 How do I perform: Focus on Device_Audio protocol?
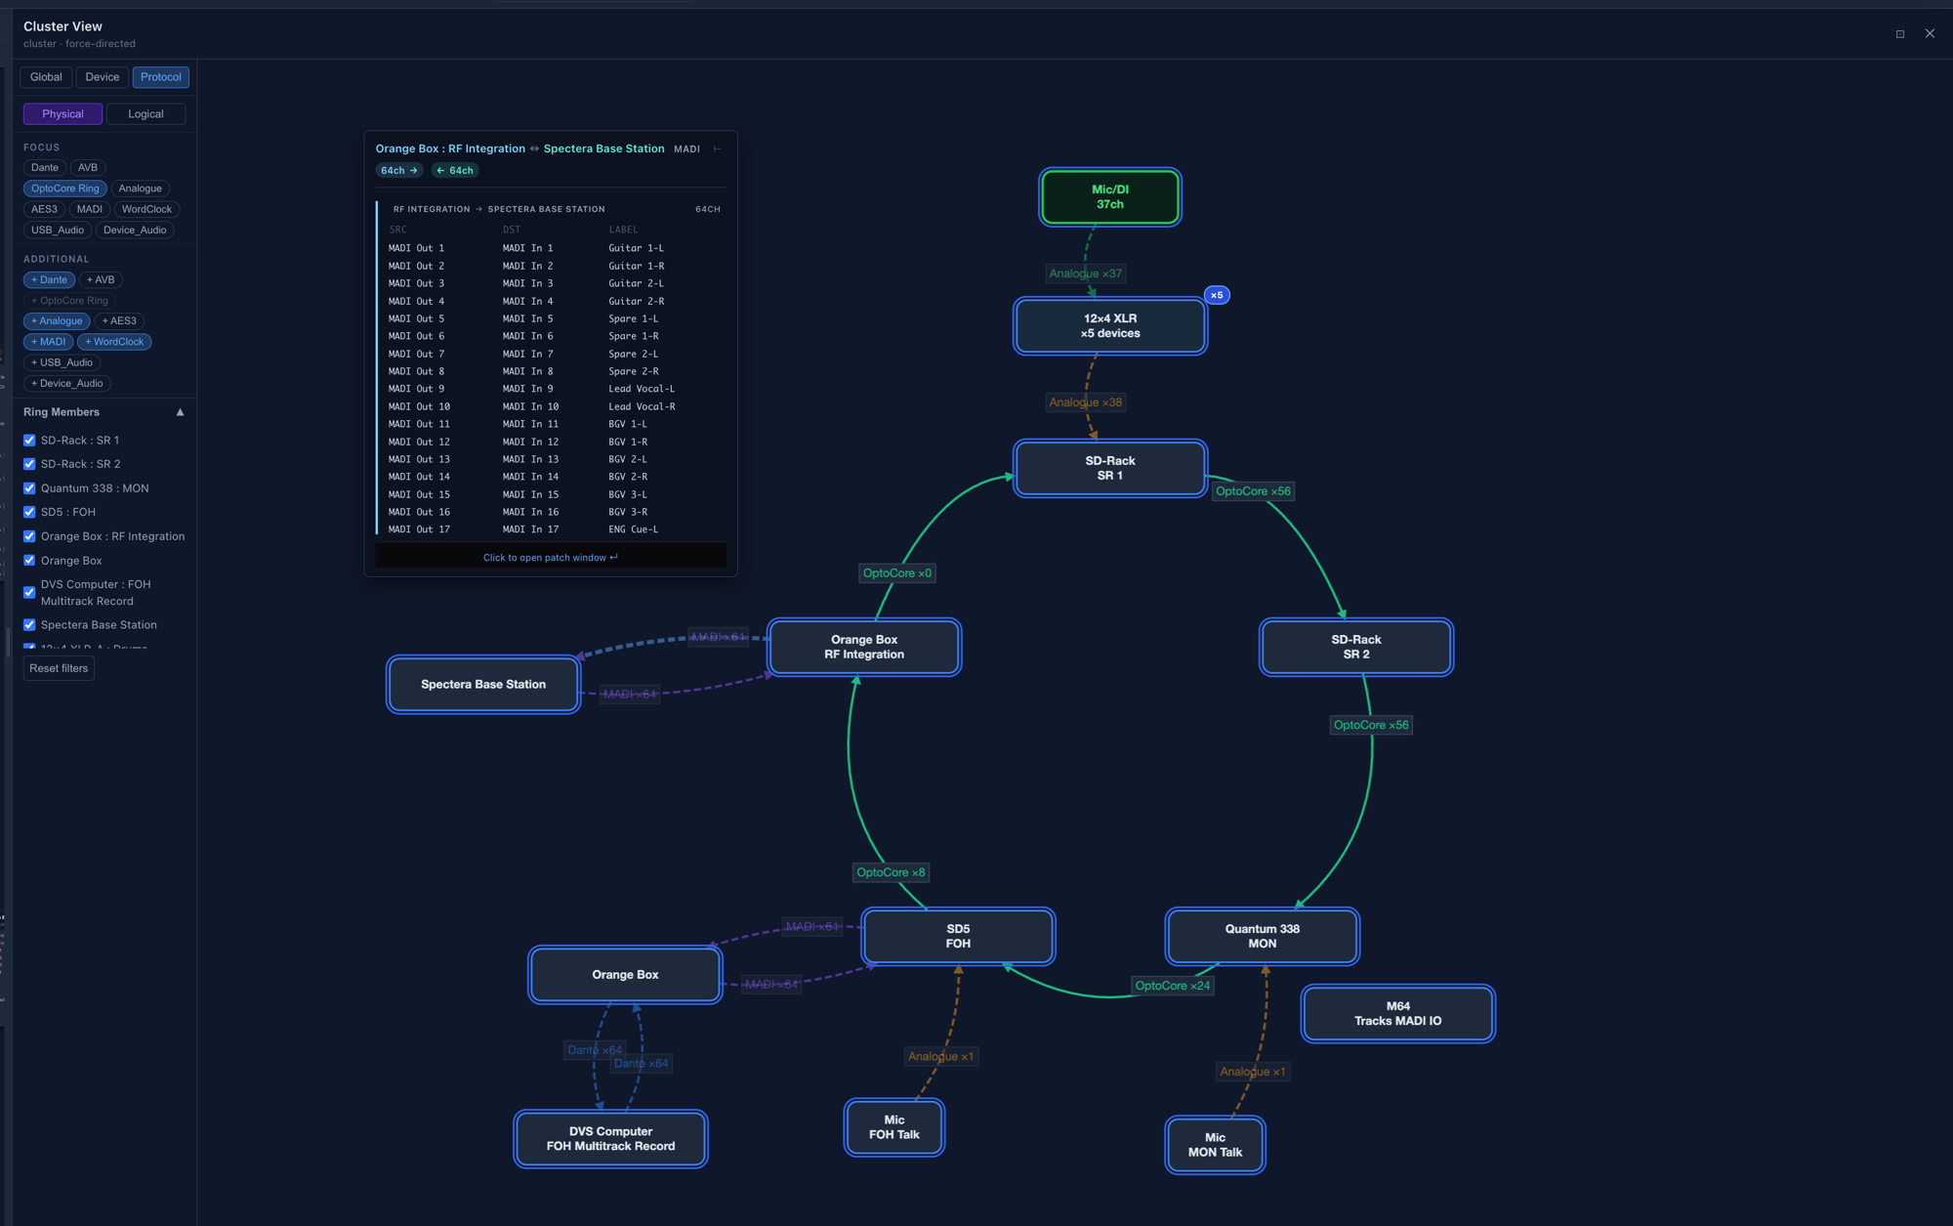click(135, 231)
